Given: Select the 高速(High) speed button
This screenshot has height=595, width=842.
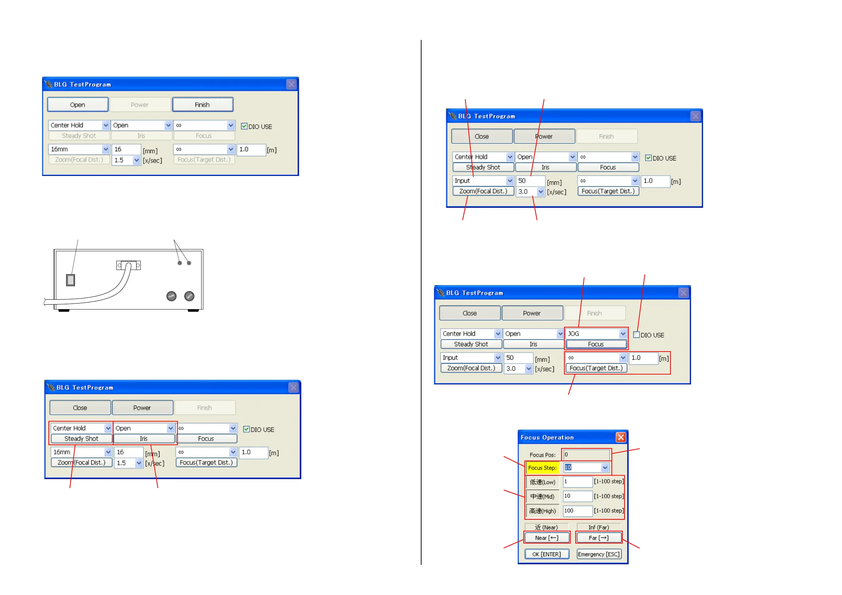Looking at the screenshot, I should pyautogui.click(x=542, y=511).
